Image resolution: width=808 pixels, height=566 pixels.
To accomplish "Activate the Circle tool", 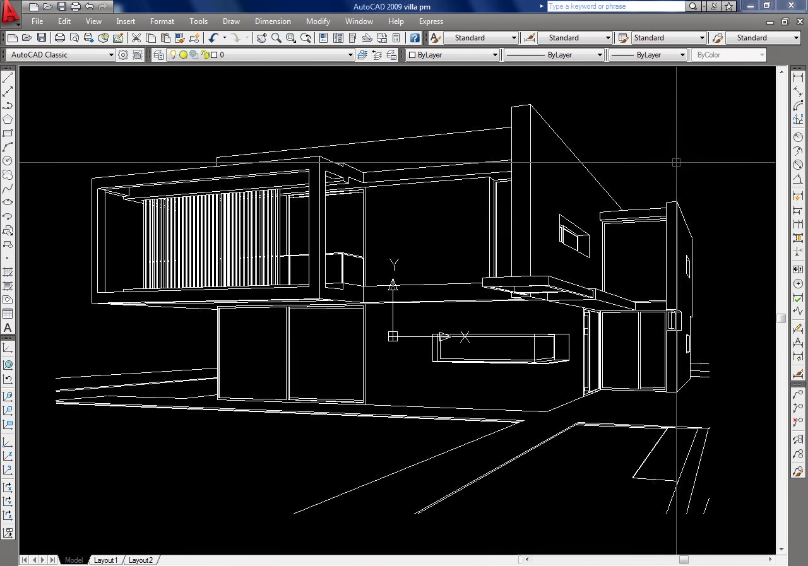I will (x=8, y=161).
